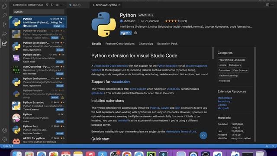
Task: Select the Details tab
Action: (97, 44)
